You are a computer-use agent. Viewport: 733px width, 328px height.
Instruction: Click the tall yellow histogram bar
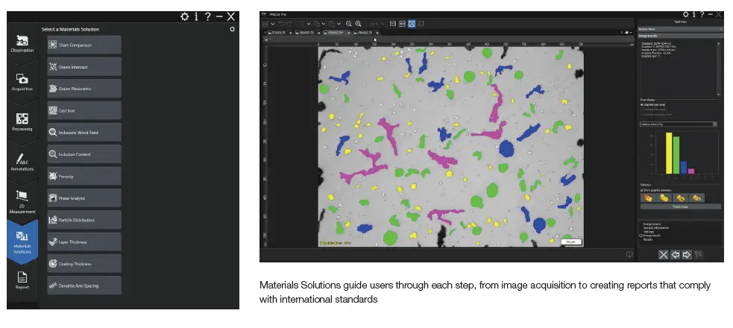coord(668,154)
